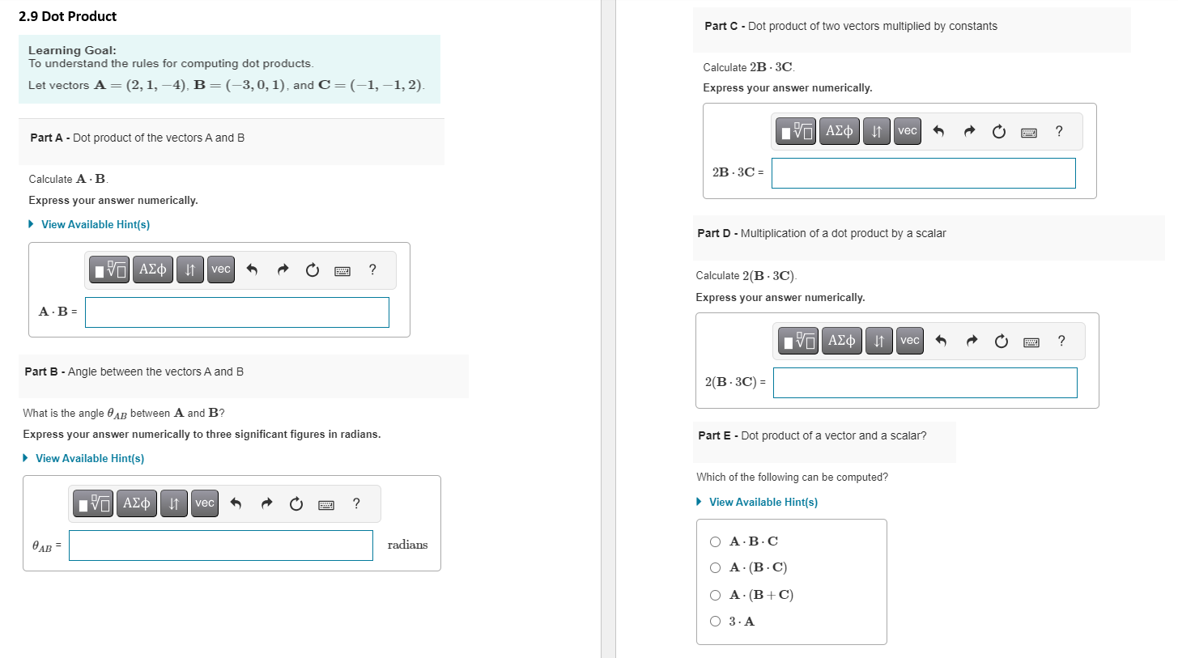Open Greek symbols ΑΣΦ palette in Part A
Viewport: 1178px width, 658px height.
pos(152,269)
